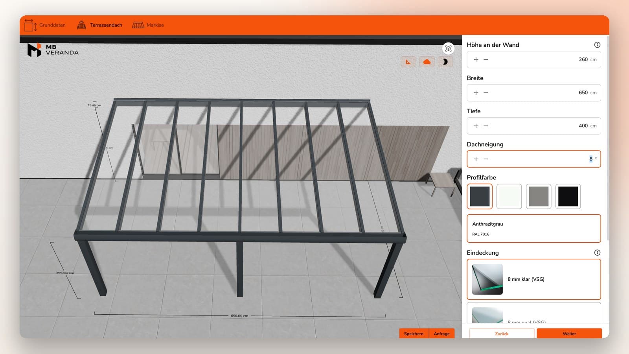Click the side panel scrollbar
This screenshot has width=629, height=354.
(x=608, y=138)
